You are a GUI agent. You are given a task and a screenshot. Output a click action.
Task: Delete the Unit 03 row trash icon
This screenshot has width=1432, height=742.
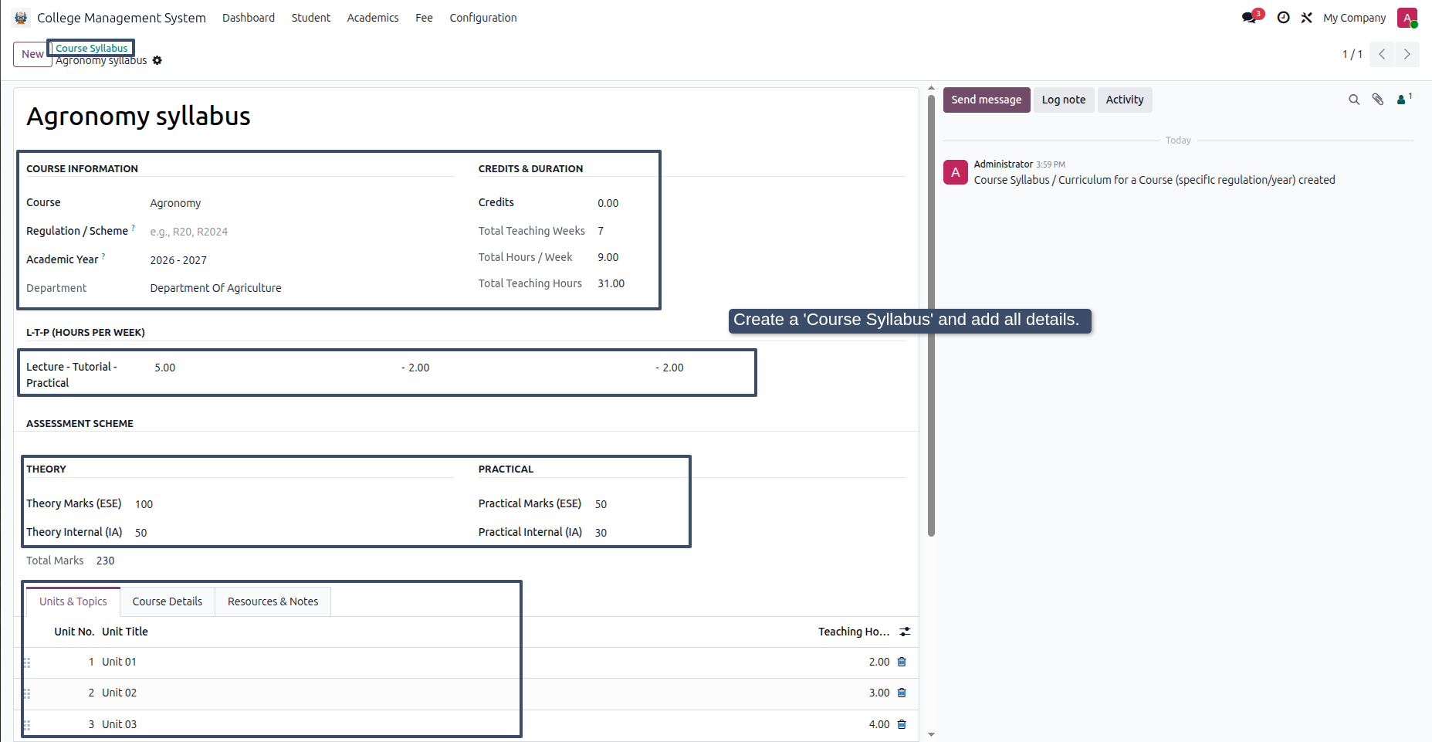902,724
